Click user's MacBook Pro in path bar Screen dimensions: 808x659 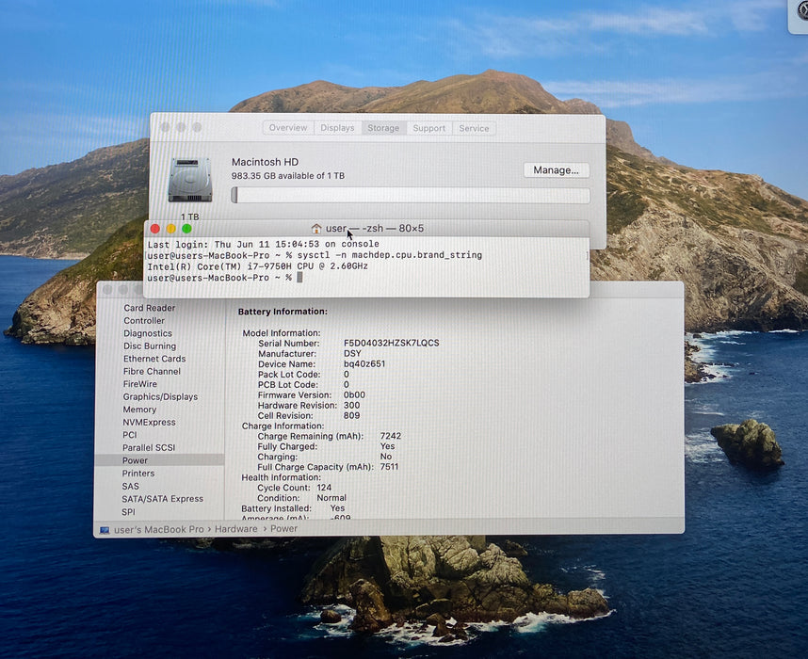point(159,529)
